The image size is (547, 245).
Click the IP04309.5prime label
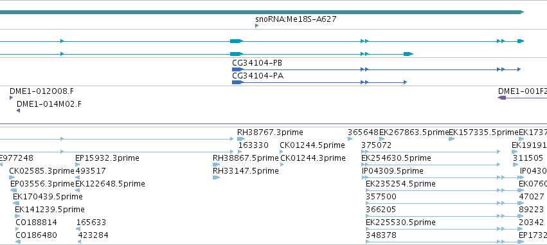pyautogui.click(x=393, y=171)
